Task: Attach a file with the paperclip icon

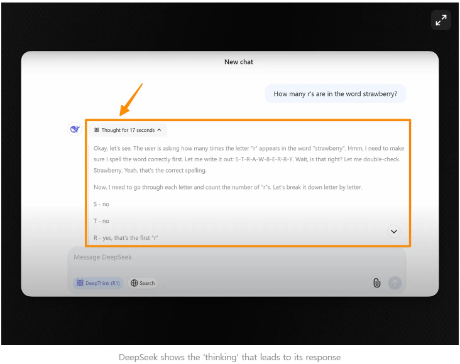Action: pyautogui.click(x=376, y=283)
